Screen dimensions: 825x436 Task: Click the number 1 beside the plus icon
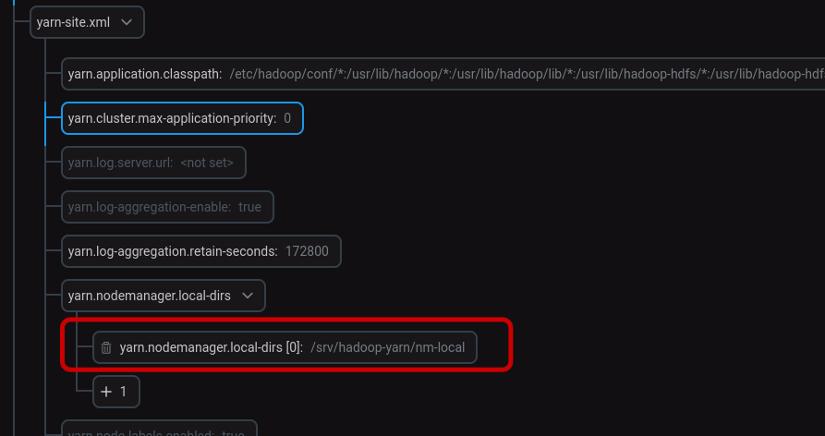pos(124,392)
